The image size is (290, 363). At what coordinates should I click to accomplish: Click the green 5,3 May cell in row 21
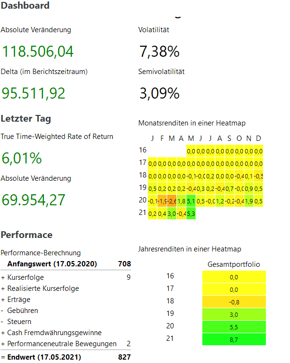click(x=191, y=213)
